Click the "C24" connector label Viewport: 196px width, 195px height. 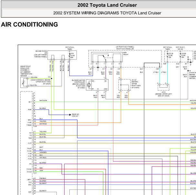coord(35,126)
